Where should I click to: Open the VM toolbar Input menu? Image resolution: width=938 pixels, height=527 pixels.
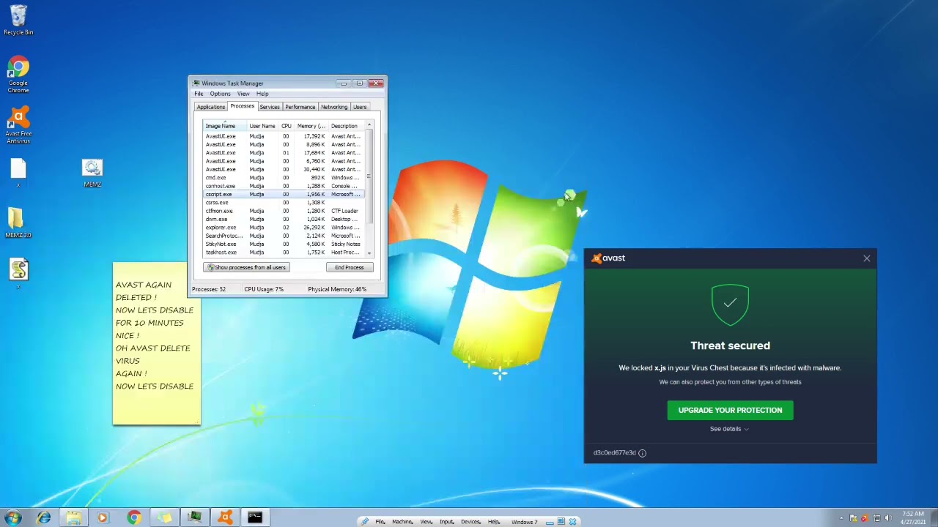[446, 522]
